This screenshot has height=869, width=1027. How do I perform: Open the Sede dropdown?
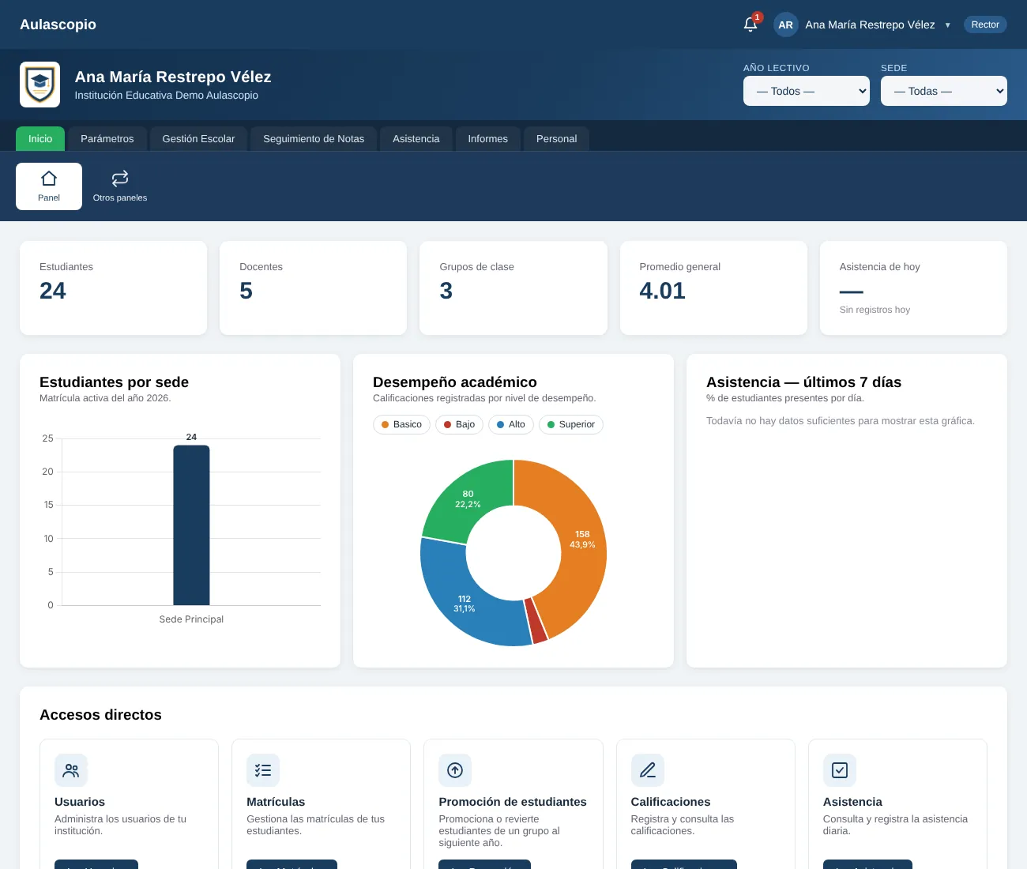pos(944,91)
